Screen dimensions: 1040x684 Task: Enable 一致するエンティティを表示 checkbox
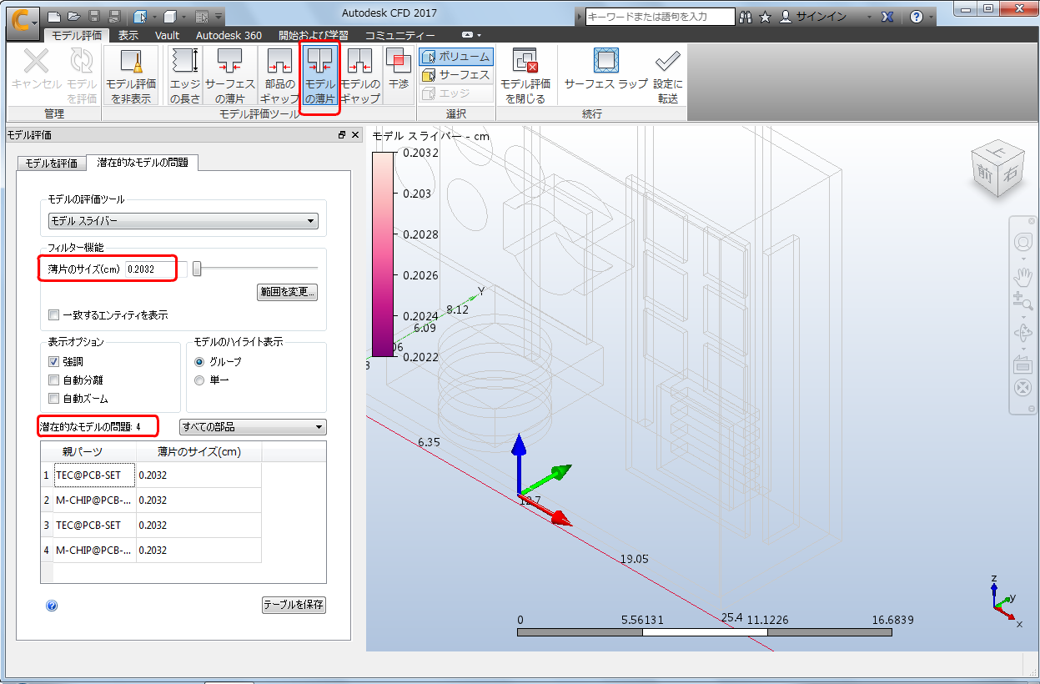pos(54,315)
